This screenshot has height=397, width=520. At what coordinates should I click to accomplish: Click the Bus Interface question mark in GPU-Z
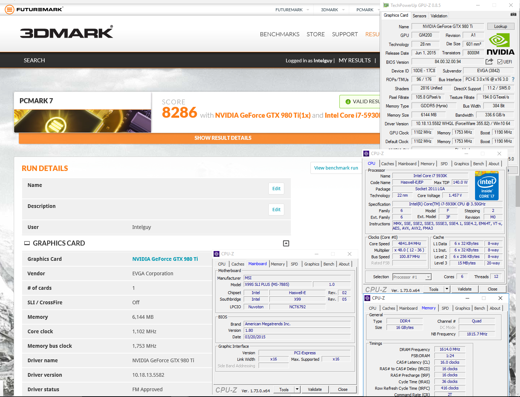(x=513, y=79)
